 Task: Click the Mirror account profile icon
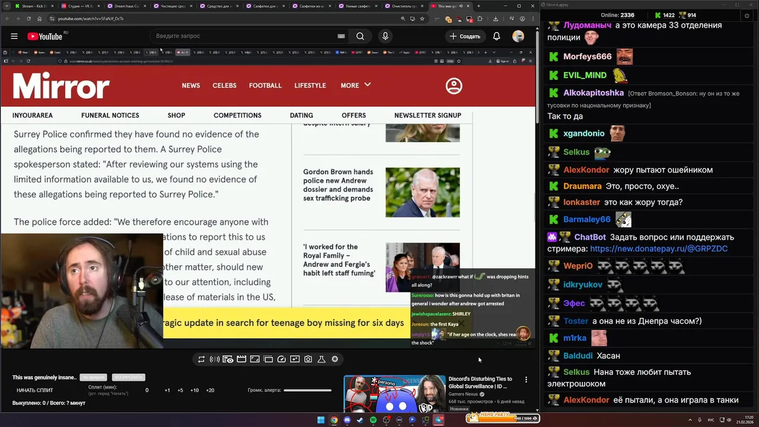coord(454,86)
